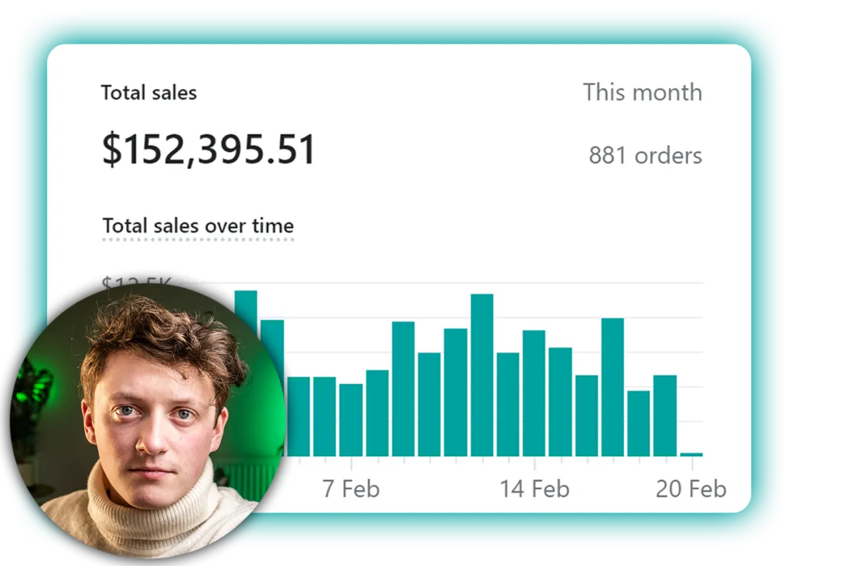
Task: Click the 7 Feb axis label
Action: (351, 490)
